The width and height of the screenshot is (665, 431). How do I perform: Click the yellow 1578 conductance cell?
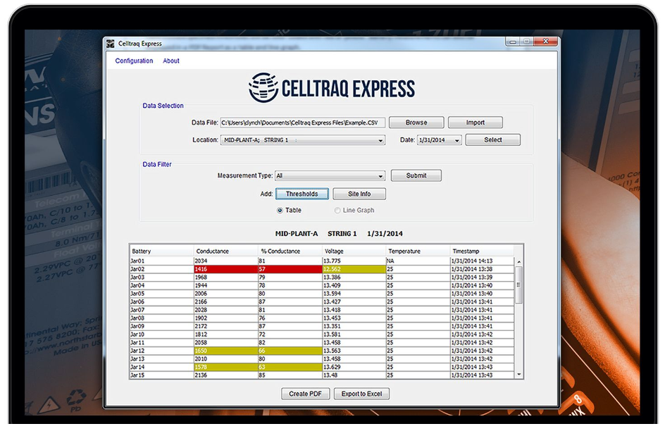click(x=225, y=367)
